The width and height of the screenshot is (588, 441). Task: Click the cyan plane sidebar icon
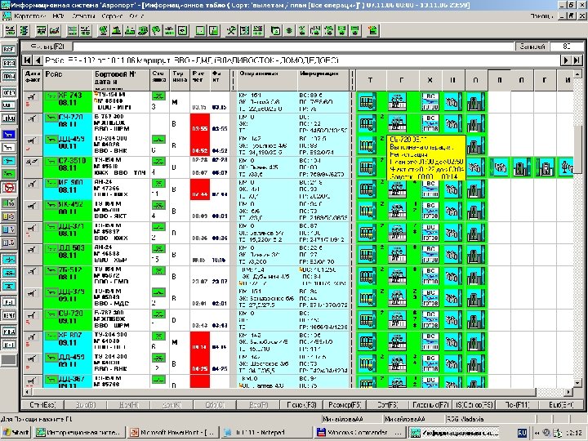(9, 161)
